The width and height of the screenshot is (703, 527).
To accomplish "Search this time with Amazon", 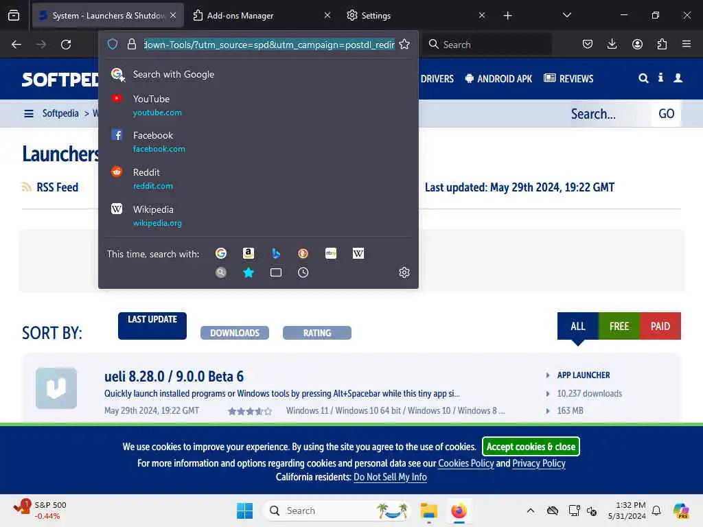I will coord(249,253).
